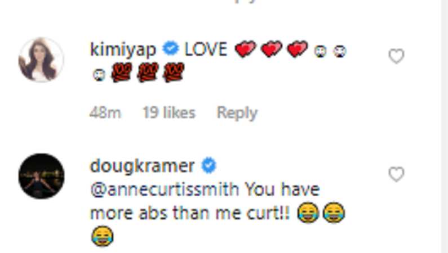Visit the dougkramer username profile link
This screenshot has height=253, width=448.
142,166
